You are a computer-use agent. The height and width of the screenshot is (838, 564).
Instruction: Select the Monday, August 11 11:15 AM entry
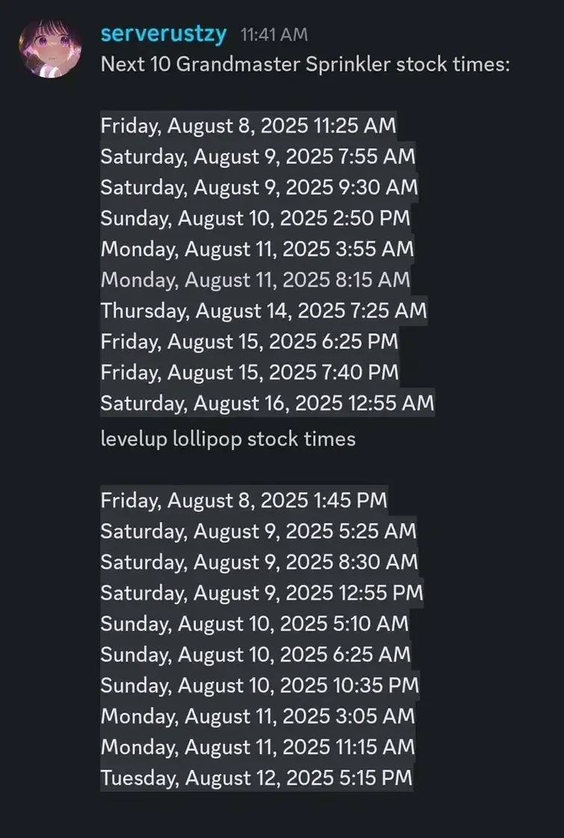coord(256,746)
